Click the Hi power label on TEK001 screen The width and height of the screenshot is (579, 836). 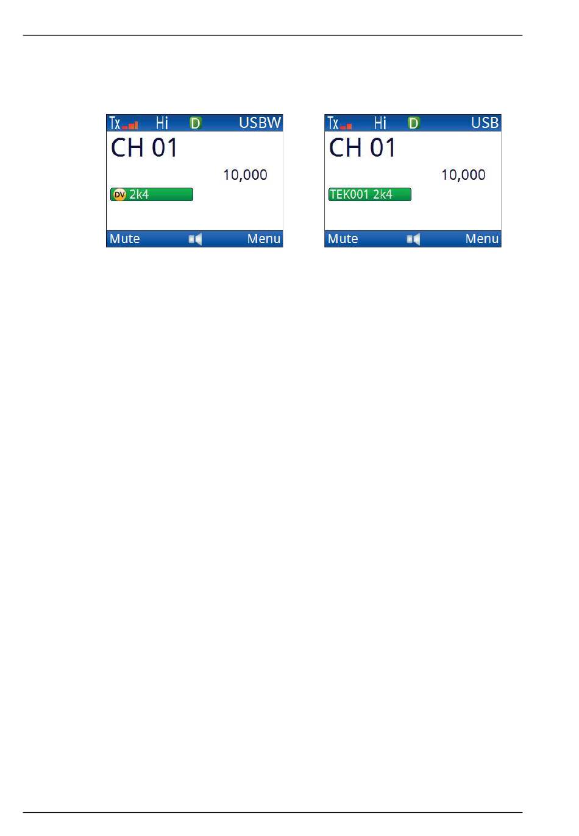(380, 123)
